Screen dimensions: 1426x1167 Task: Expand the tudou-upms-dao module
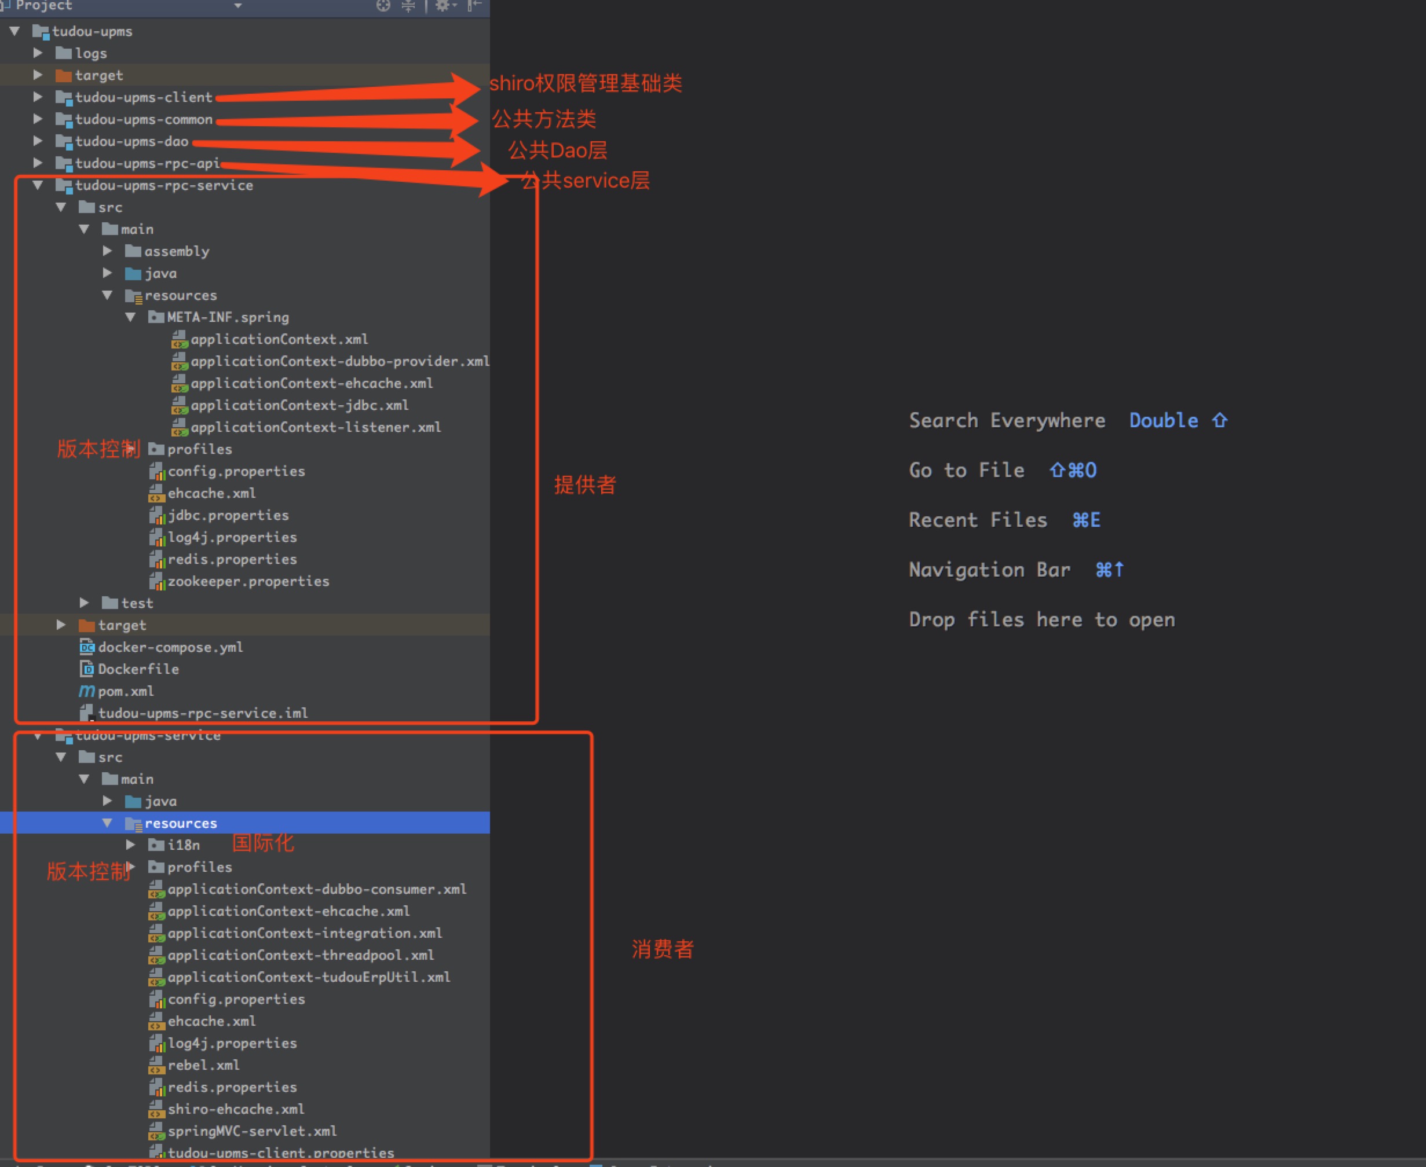(x=38, y=141)
